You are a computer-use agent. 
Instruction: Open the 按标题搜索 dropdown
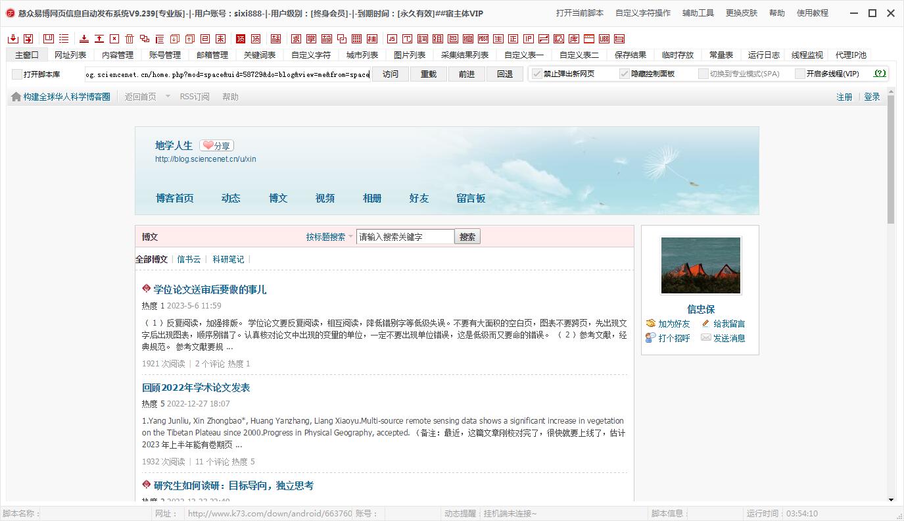[x=329, y=237]
